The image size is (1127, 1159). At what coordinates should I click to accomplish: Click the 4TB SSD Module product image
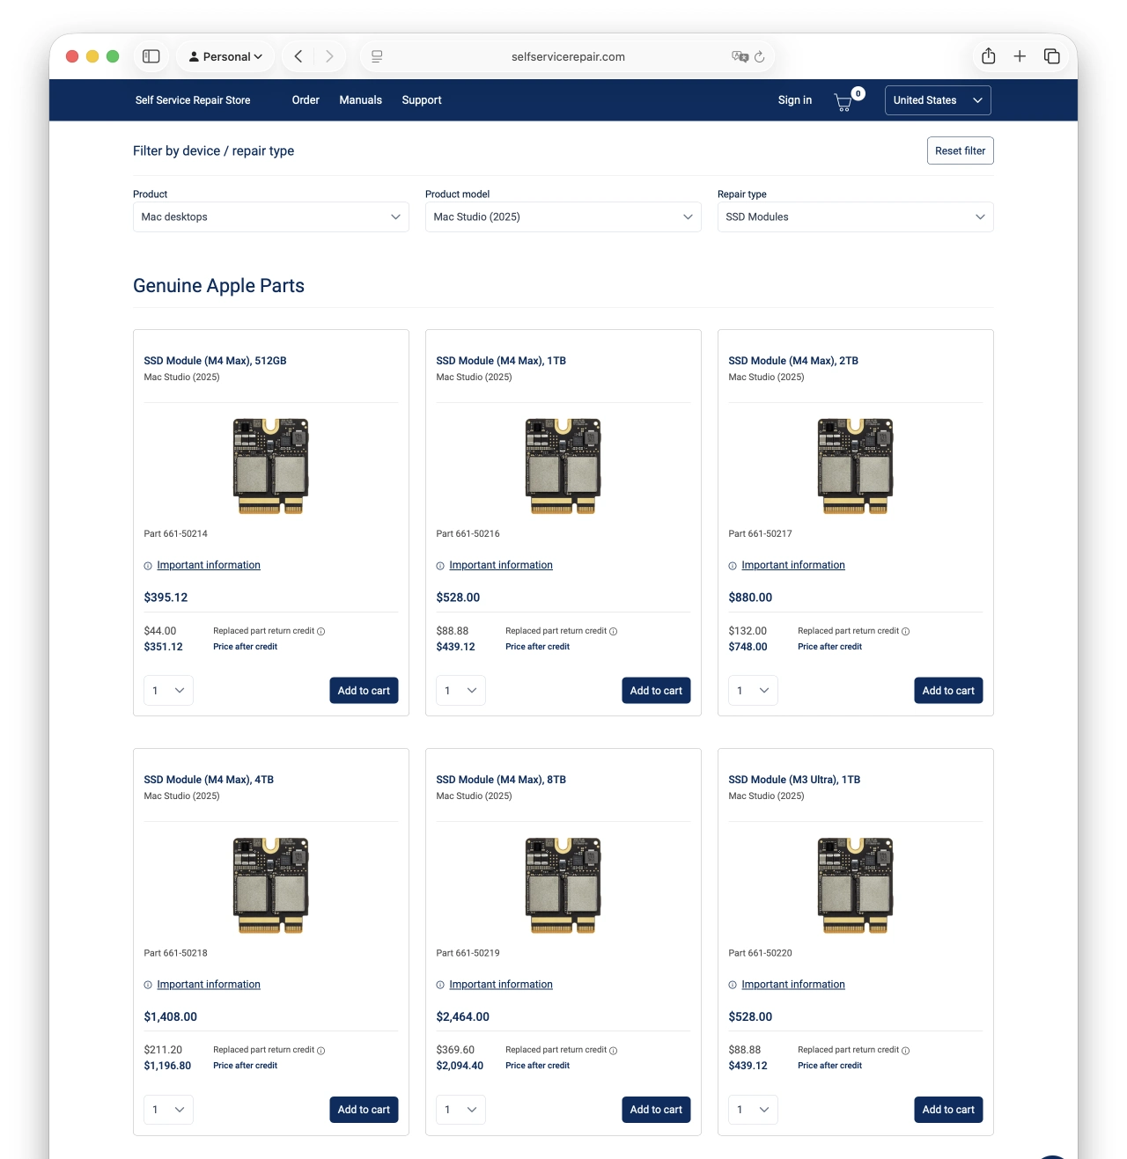click(x=271, y=884)
